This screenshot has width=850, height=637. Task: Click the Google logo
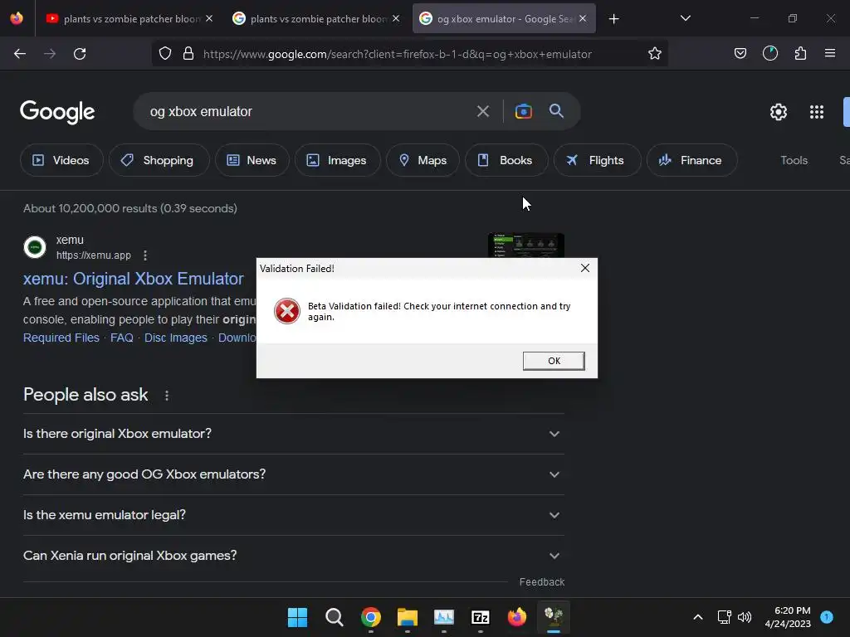pyautogui.click(x=57, y=112)
